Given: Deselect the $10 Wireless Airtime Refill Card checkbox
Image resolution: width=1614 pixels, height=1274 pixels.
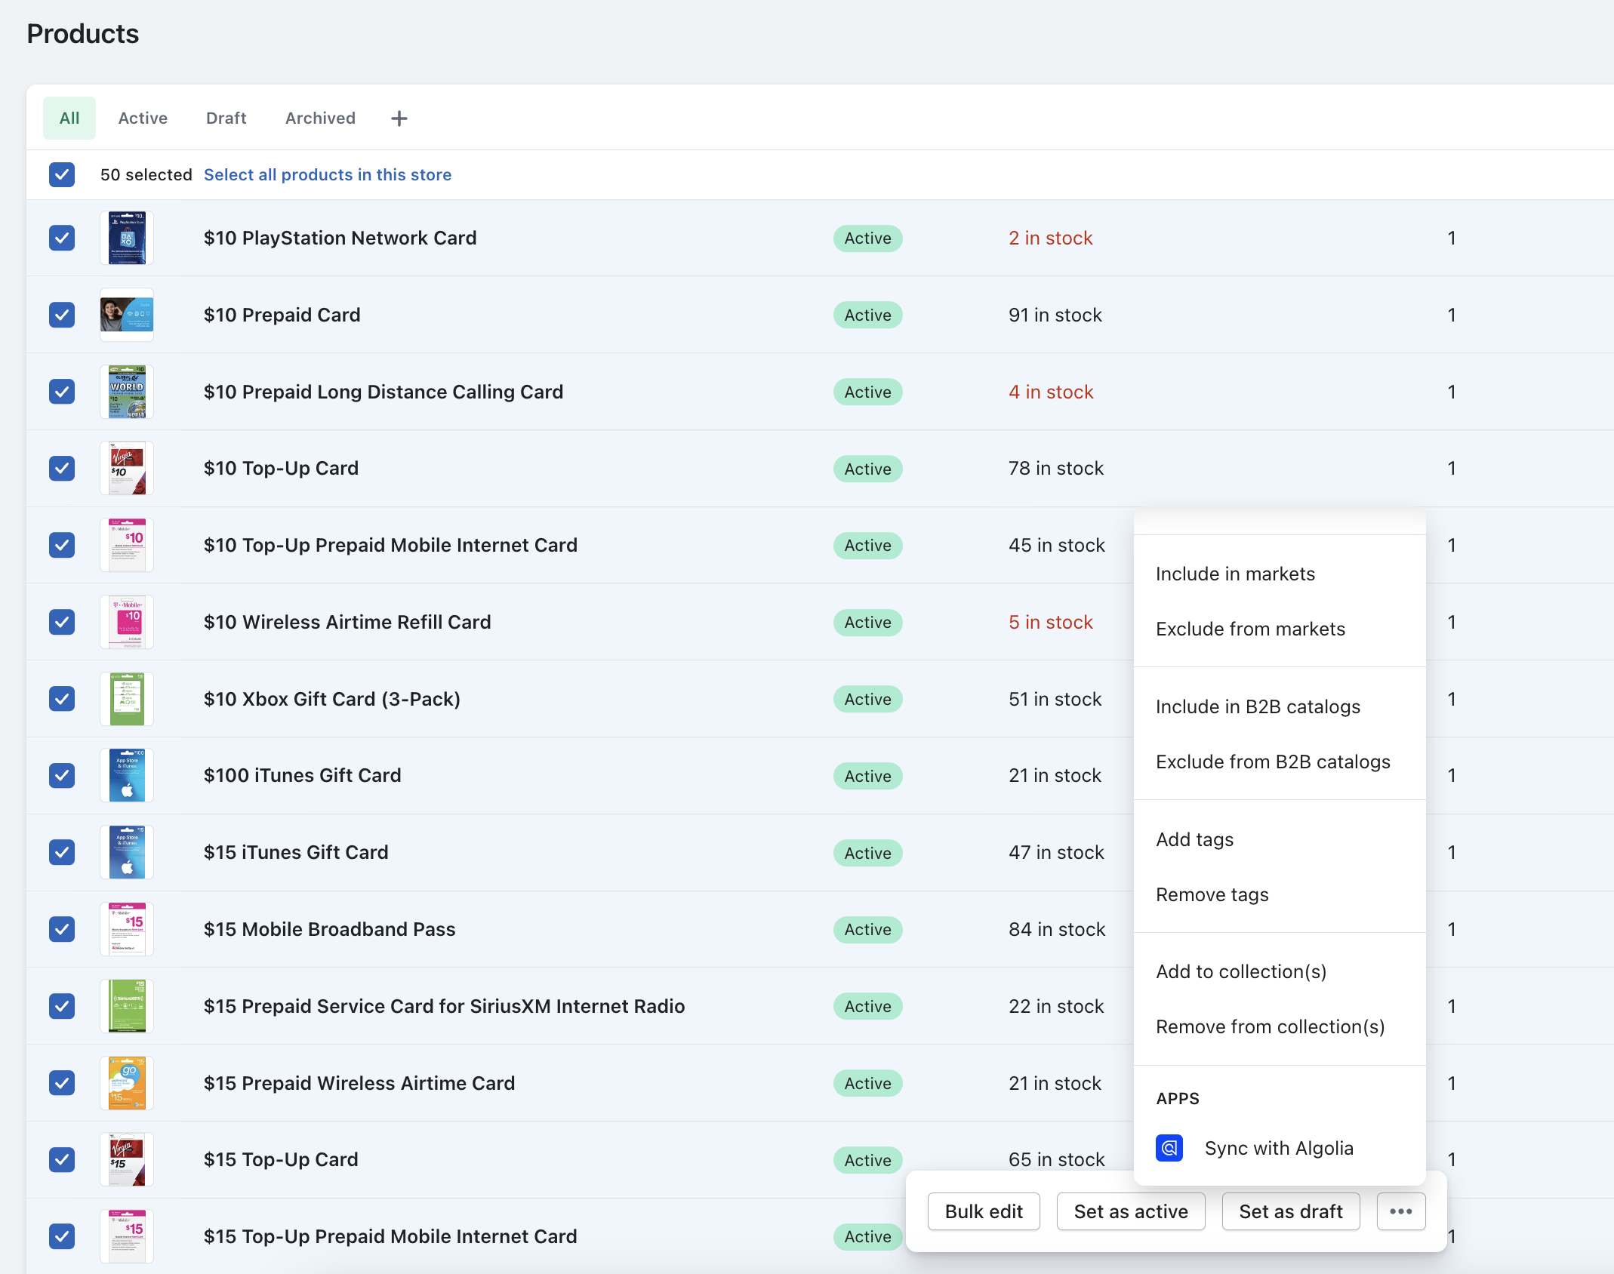Looking at the screenshot, I should [62, 622].
